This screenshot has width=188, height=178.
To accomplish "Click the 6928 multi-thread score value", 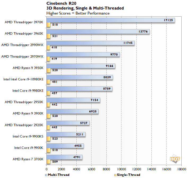I will pos(93,111).
